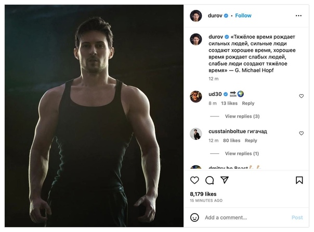Open ud30's profile picture
Screen dimensions: 314x232
pos(195,96)
